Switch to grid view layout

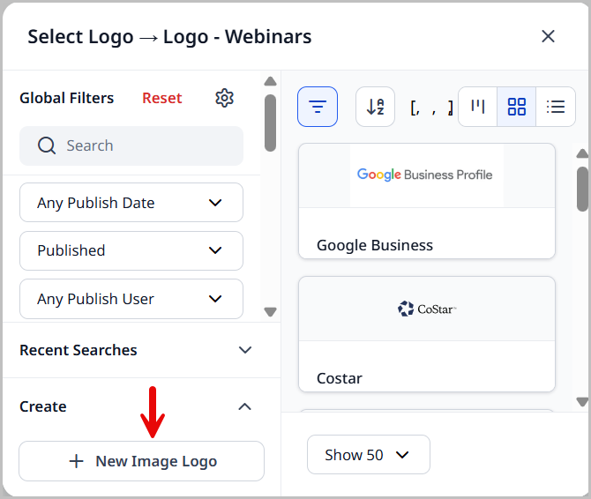(516, 107)
